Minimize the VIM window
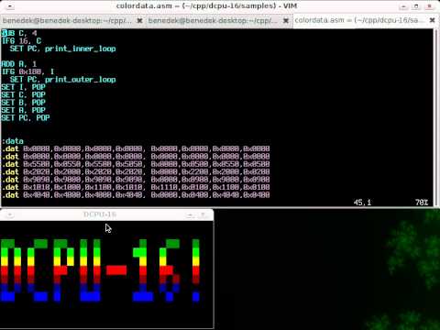The height and width of the screenshot is (330, 440). tap(403, 6)
